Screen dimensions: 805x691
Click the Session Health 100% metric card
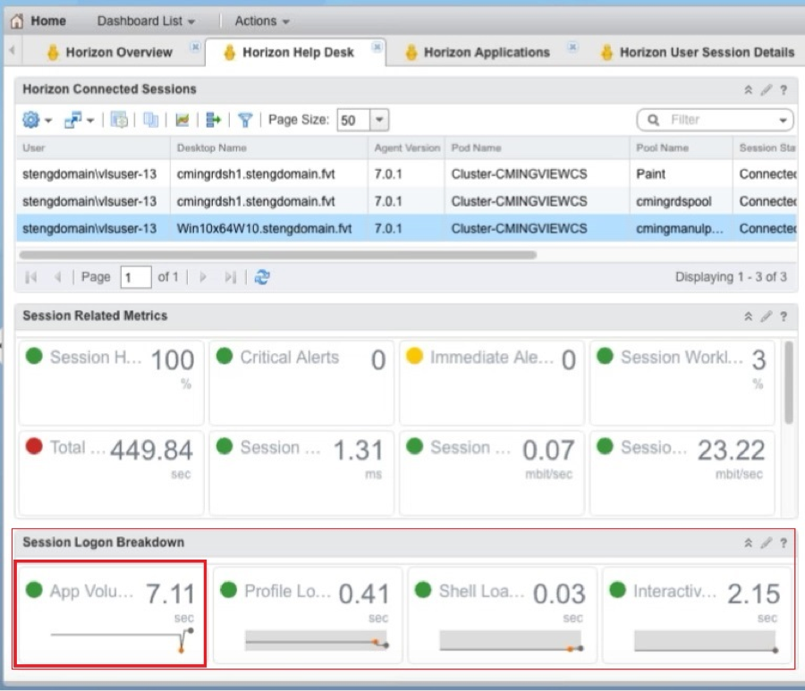point(112,383)
